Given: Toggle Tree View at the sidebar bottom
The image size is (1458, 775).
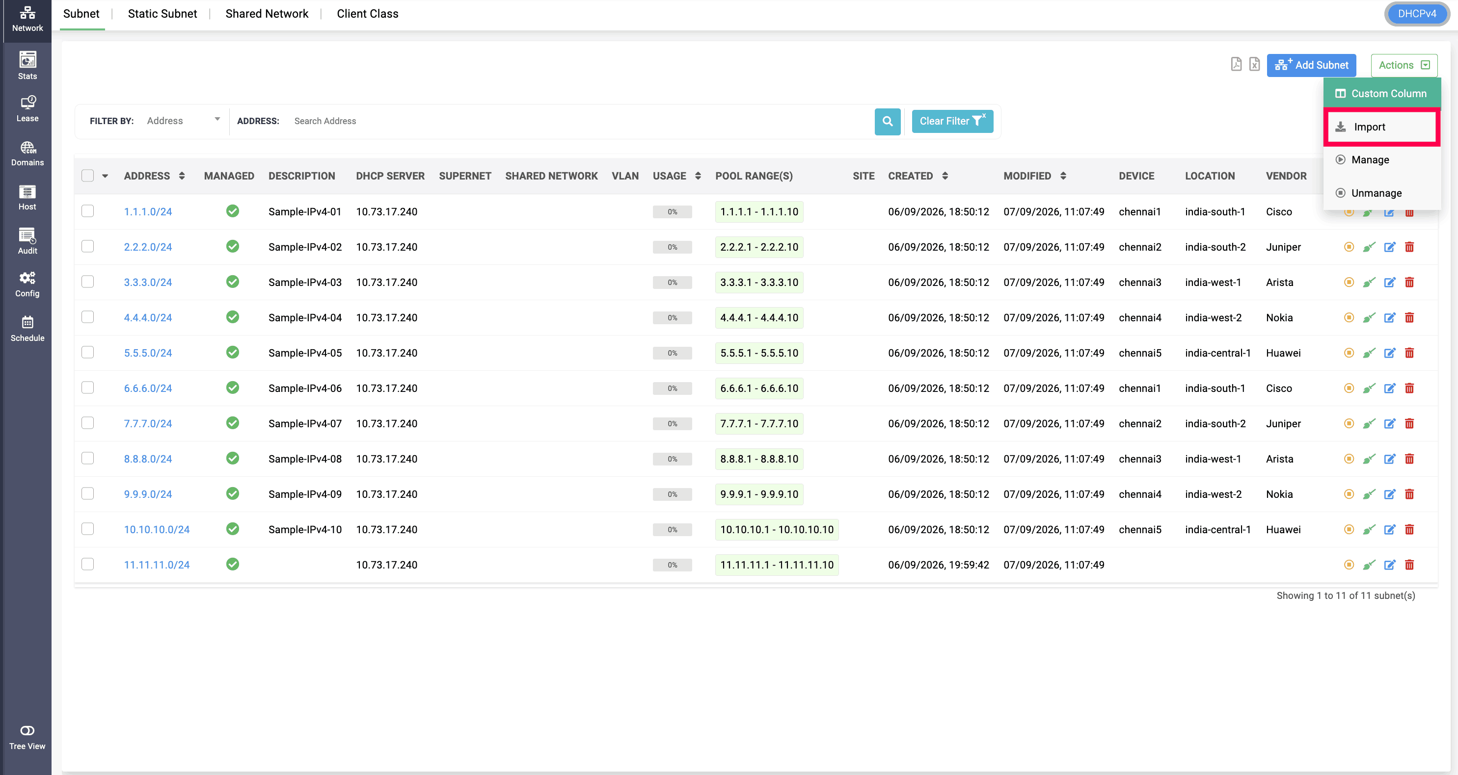Looking at the screenshot, I should coord(27,737).
